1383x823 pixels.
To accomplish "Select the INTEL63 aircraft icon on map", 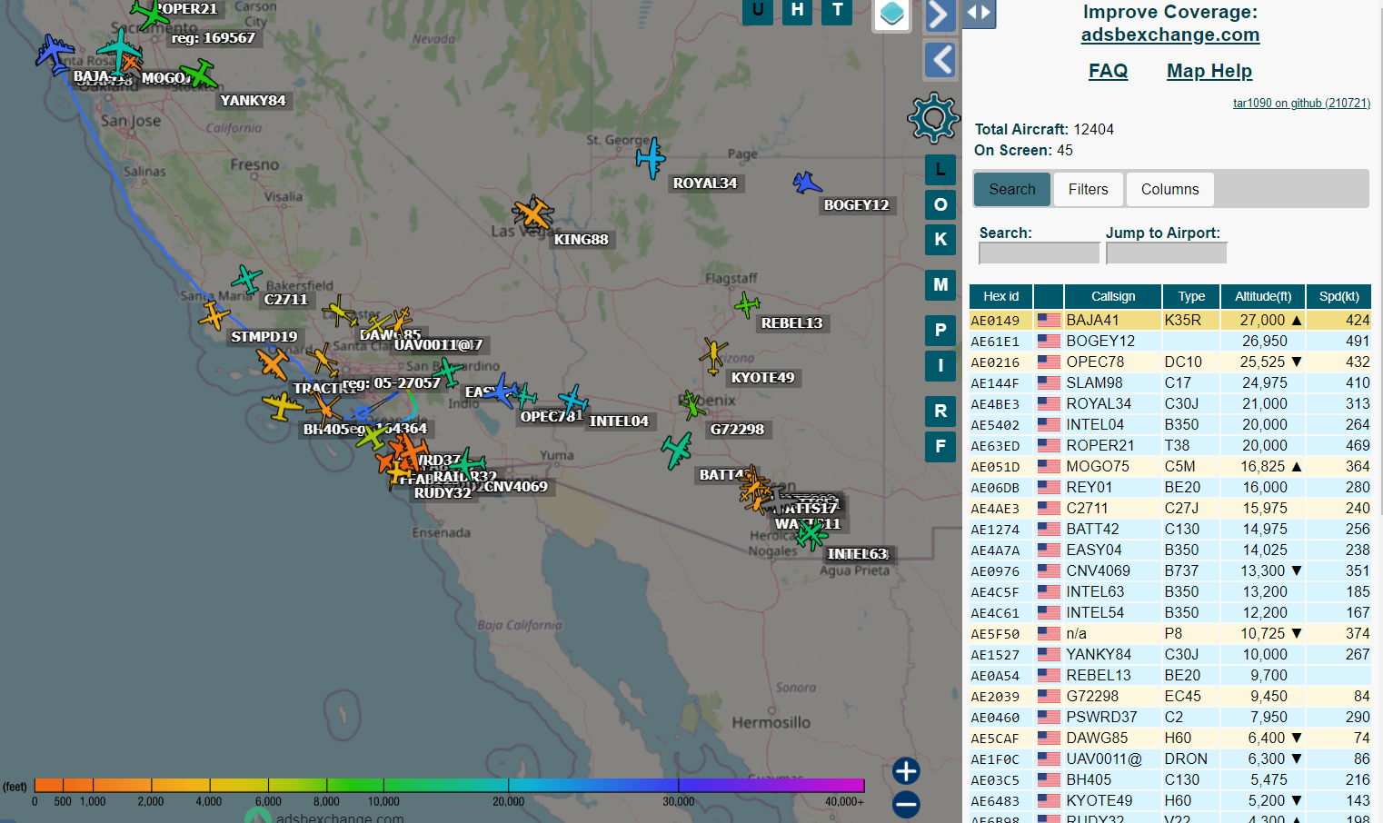I will [811, 534].
